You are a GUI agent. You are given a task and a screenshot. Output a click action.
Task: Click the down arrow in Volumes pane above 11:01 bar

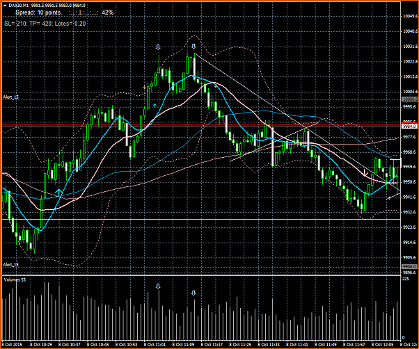(x=158, y=286)
